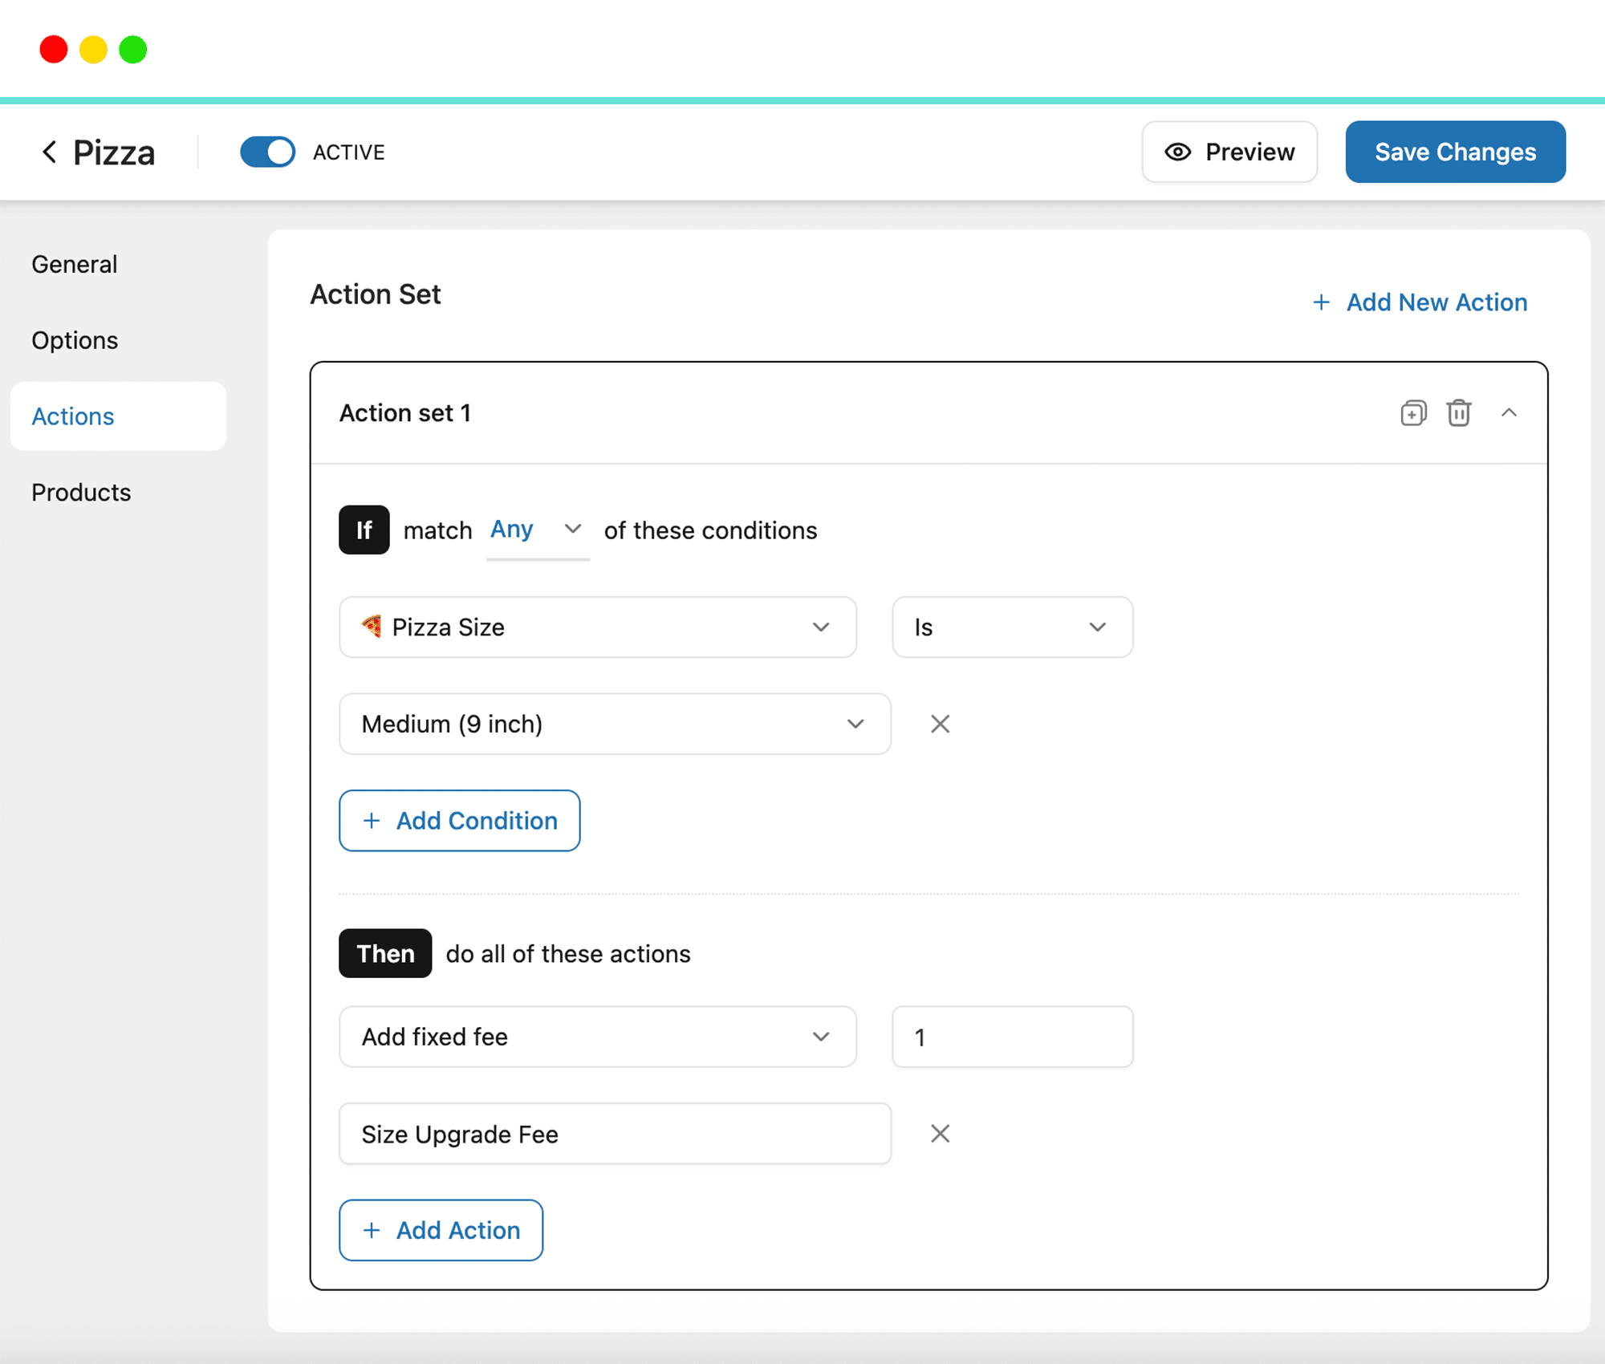Open the Is operator dropdown
The height and width of the screenshot is (1364, 1605).
tap(1012, 627)
